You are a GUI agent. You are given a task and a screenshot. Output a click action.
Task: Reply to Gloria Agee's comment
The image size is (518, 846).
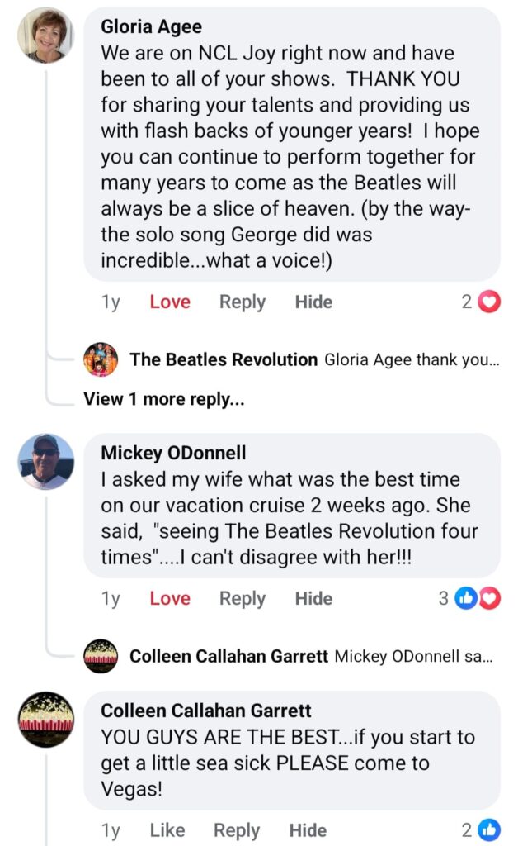(x=242, y=302)
